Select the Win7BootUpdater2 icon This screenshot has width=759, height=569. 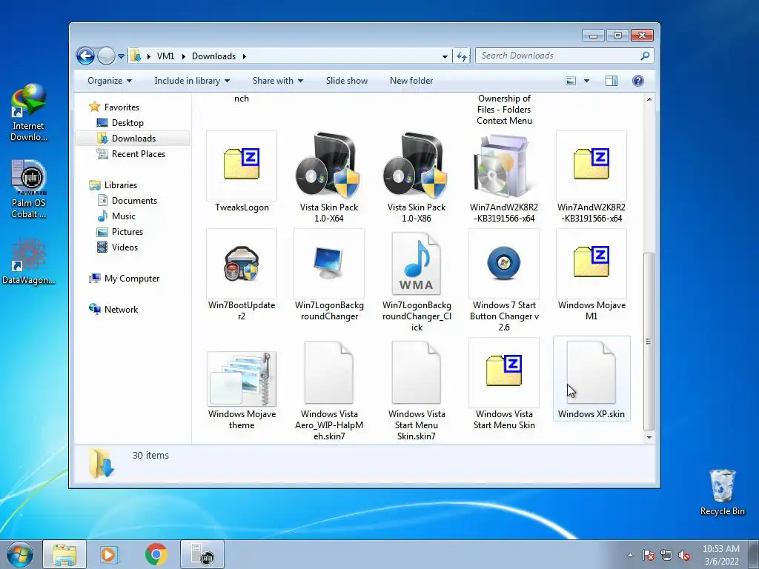pos(242,264)
